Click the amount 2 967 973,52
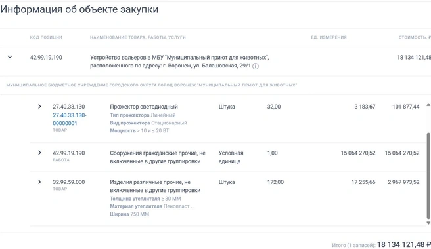Viewport: 431px width, 249px height. pyautogui.click(x=403, y=182)
